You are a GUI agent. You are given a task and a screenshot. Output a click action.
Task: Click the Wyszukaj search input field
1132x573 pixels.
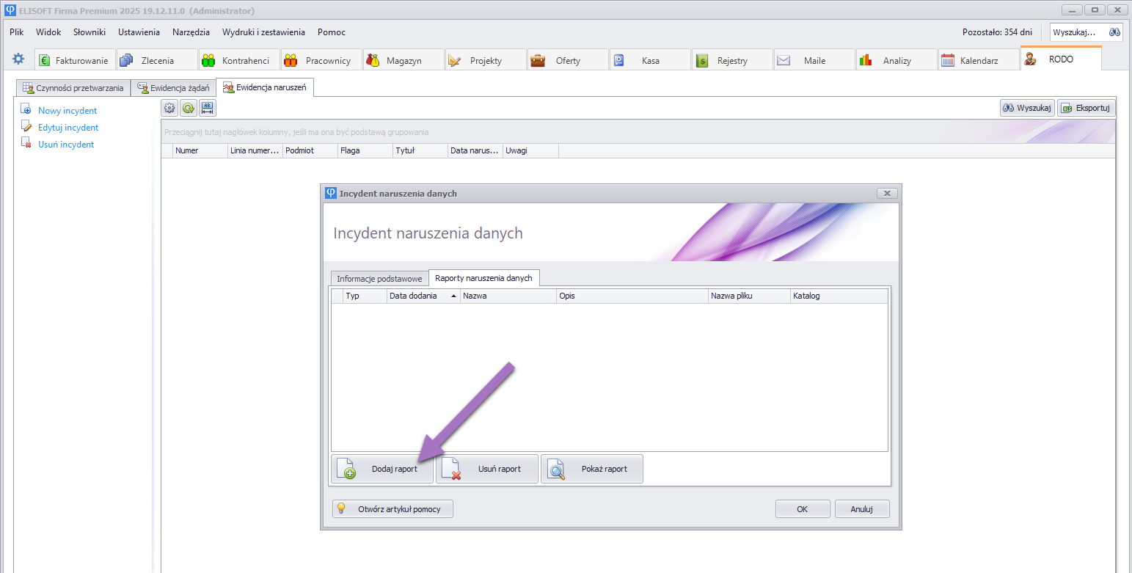point(1077,32)
